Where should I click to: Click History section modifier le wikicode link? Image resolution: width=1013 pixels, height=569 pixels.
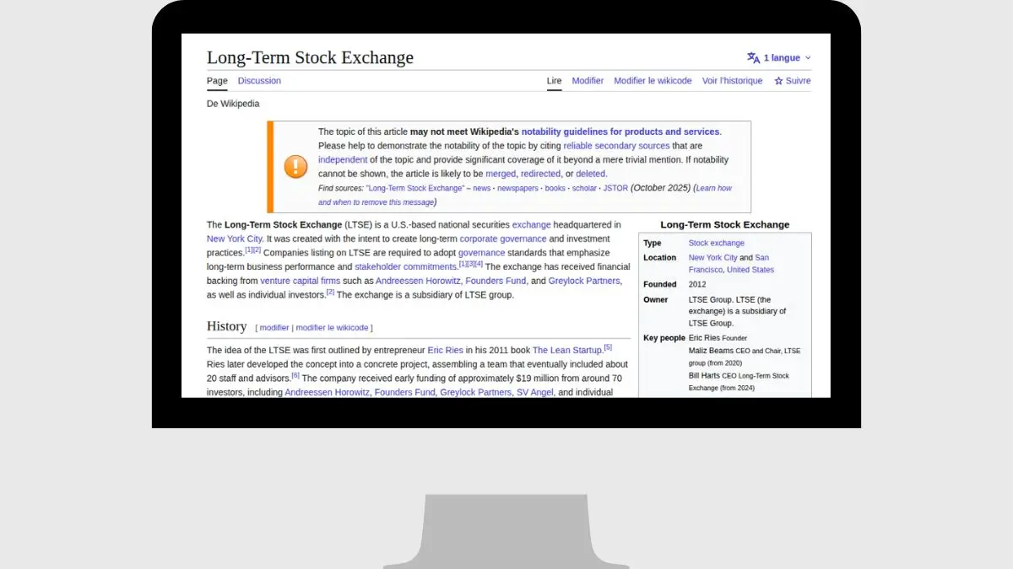332,328
